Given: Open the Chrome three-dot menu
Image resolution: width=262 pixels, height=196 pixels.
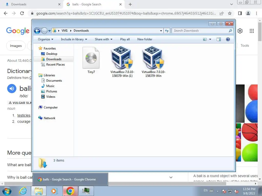Looking at the screenshot, I should pos(256,13).
